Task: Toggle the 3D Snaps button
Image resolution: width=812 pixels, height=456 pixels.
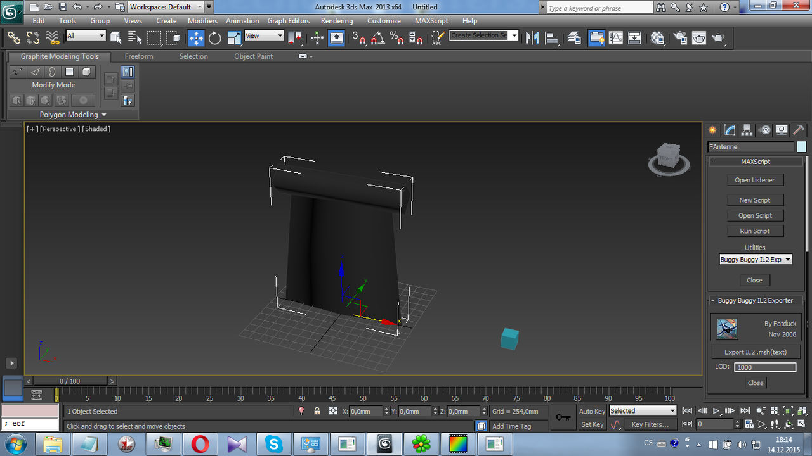Action: (359, 38)
